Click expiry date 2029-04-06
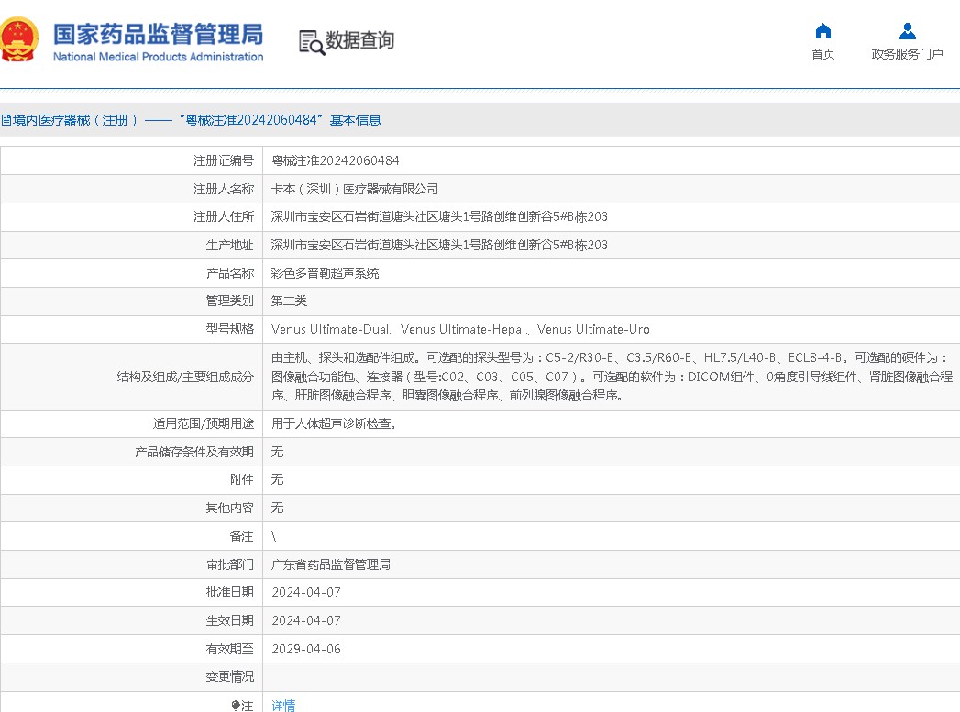 [x=306, y=649]
